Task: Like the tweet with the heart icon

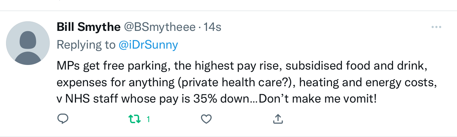Action: pyautogui.click(x=206, y=119)
